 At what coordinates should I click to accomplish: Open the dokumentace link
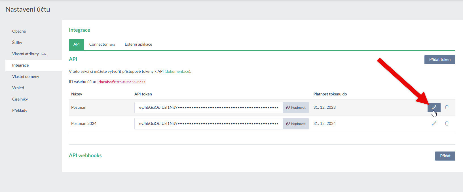point(177,72)
